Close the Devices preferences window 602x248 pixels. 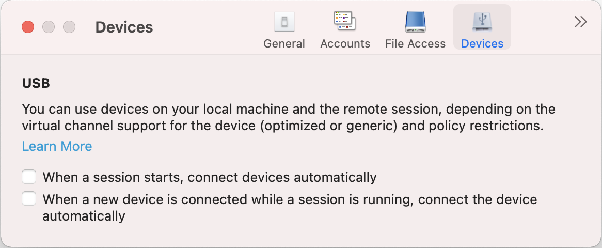point(28,27)
